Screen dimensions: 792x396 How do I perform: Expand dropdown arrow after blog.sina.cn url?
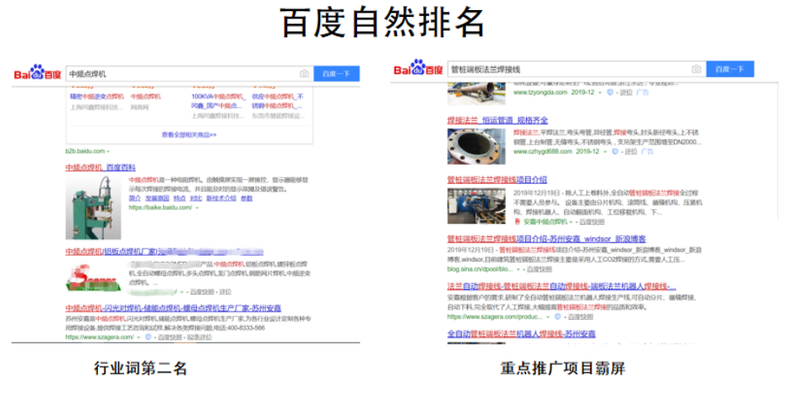click(518, 269)
